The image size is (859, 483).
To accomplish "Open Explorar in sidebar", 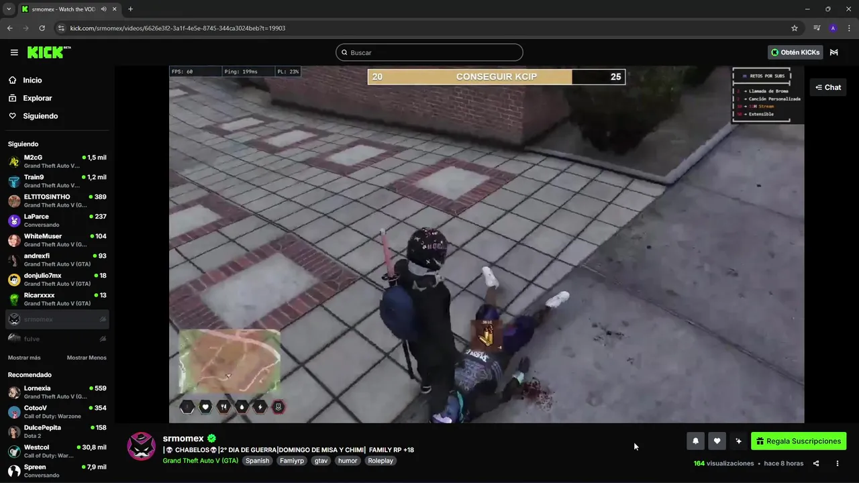I will pos(37,98).
